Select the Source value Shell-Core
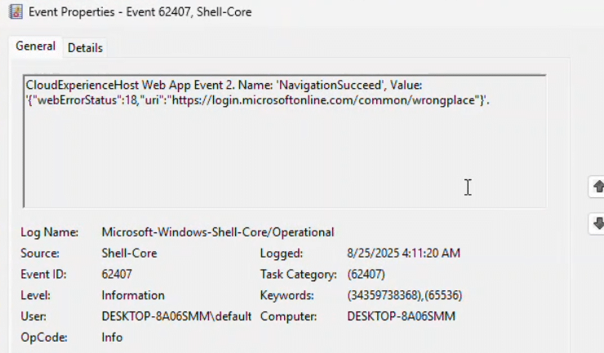 coord(129,254)
